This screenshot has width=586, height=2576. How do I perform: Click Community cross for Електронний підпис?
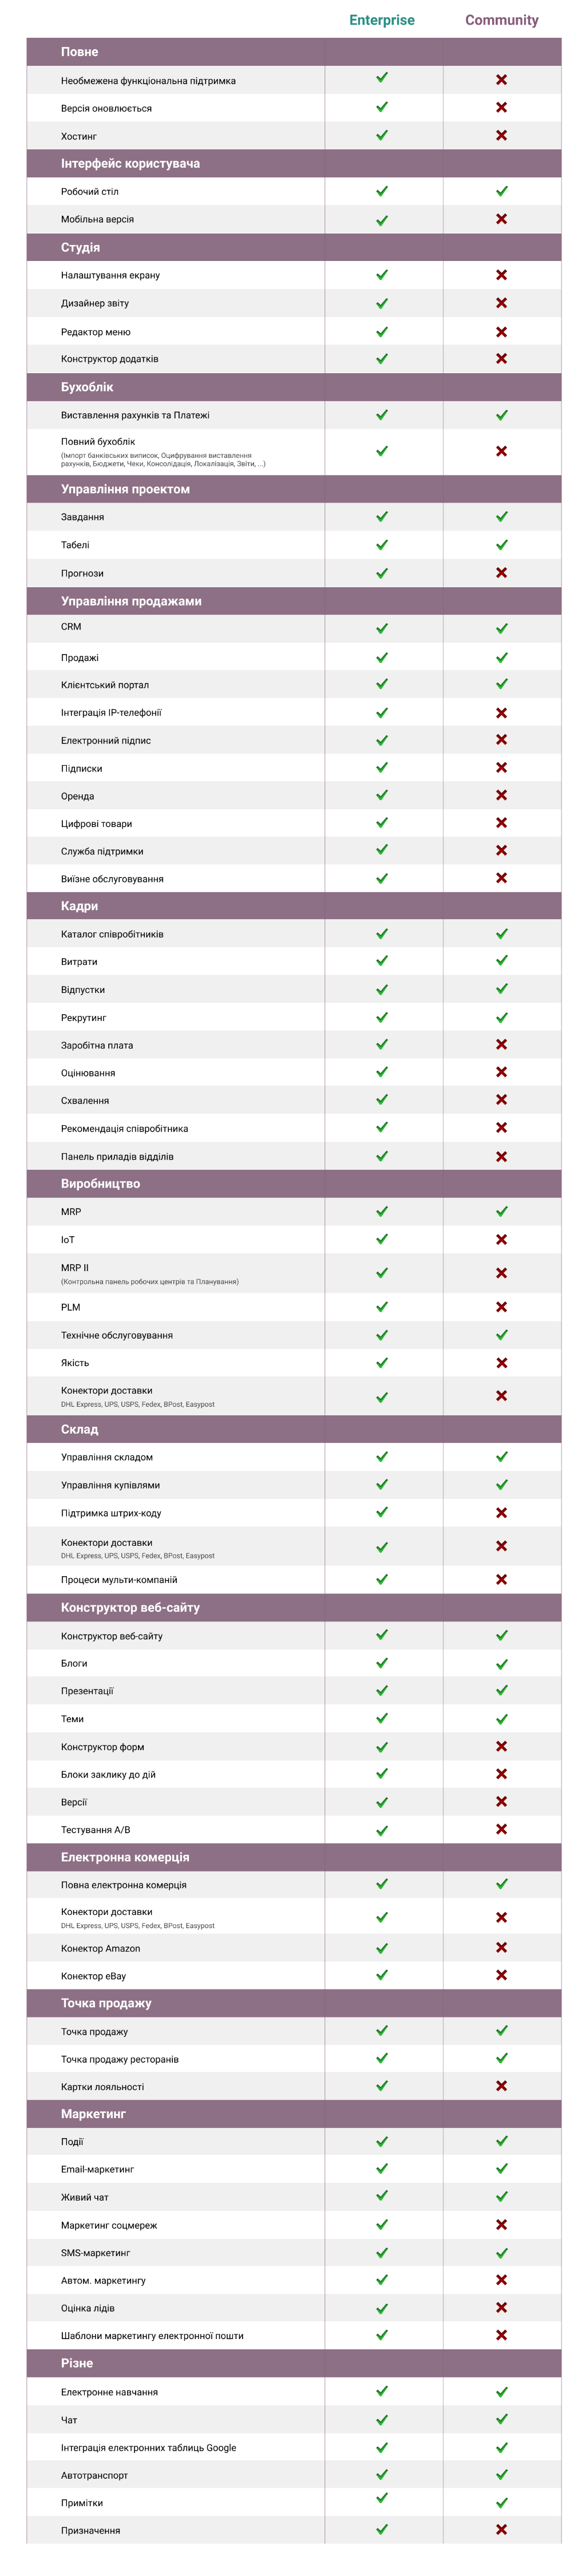(x=501, y=740)
